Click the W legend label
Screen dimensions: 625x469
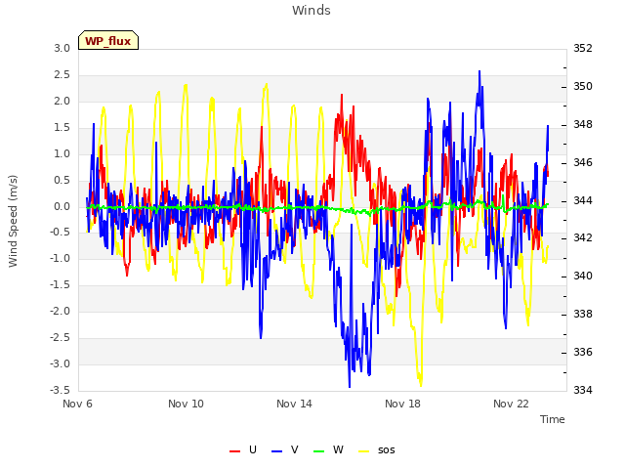click(338, 449)
